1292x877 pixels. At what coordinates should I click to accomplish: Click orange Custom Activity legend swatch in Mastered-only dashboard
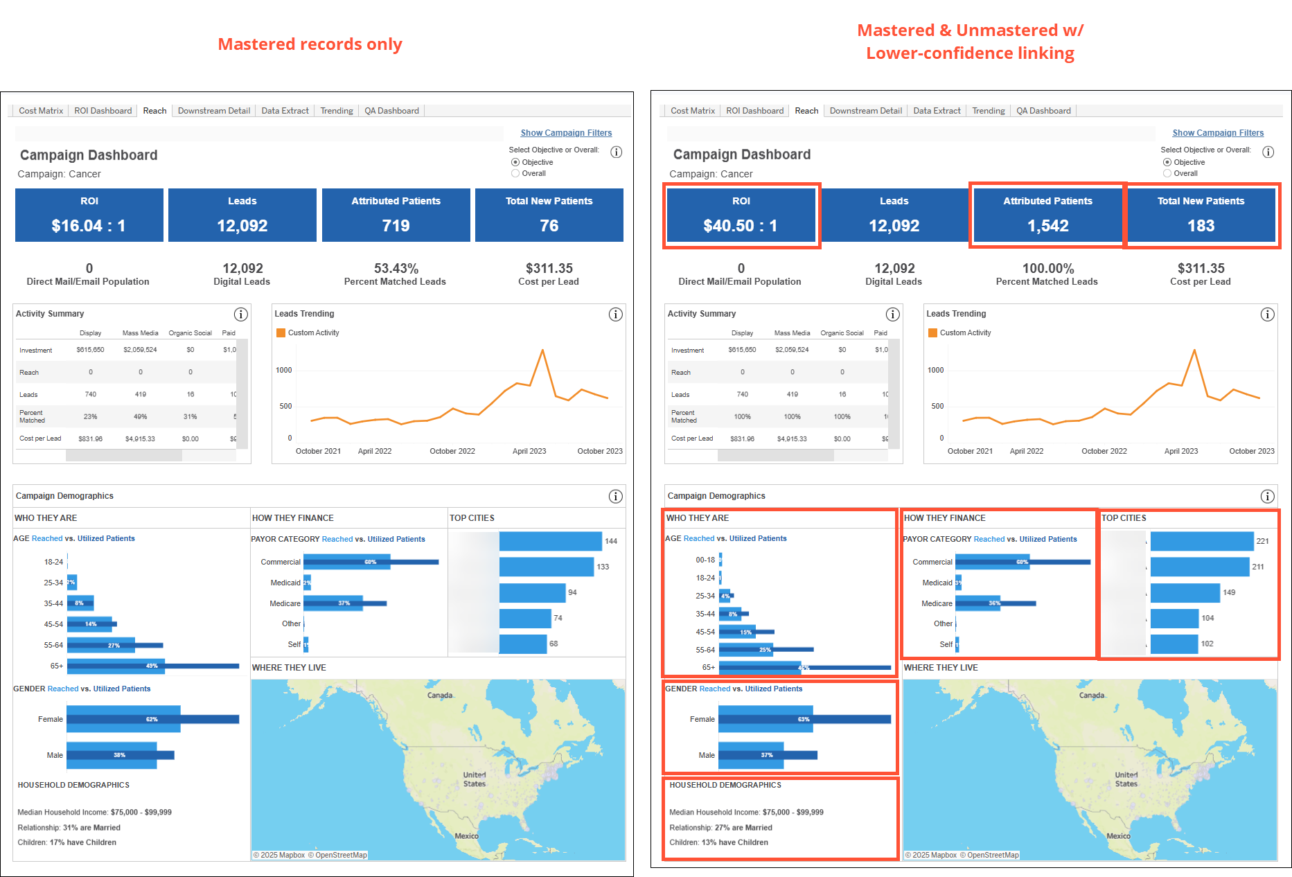281,333
